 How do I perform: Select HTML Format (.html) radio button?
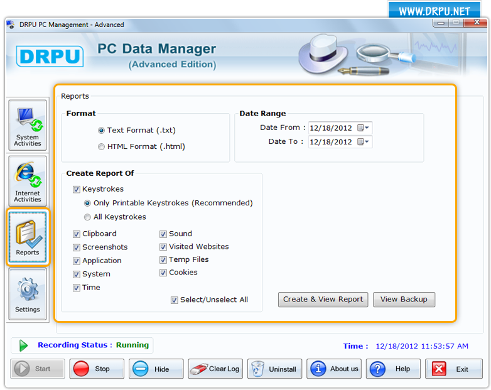101,146
